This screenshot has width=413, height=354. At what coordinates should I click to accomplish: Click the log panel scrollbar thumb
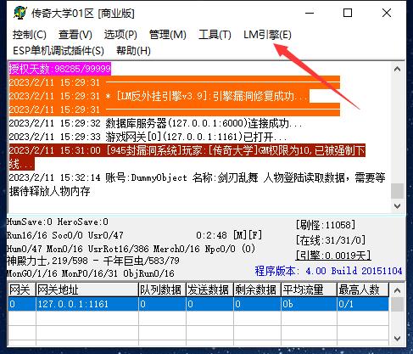397,191
